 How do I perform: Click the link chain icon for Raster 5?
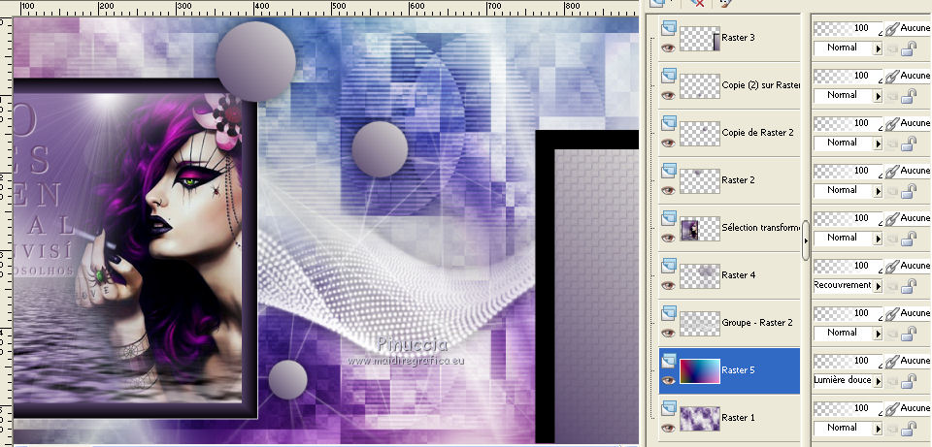891,361
